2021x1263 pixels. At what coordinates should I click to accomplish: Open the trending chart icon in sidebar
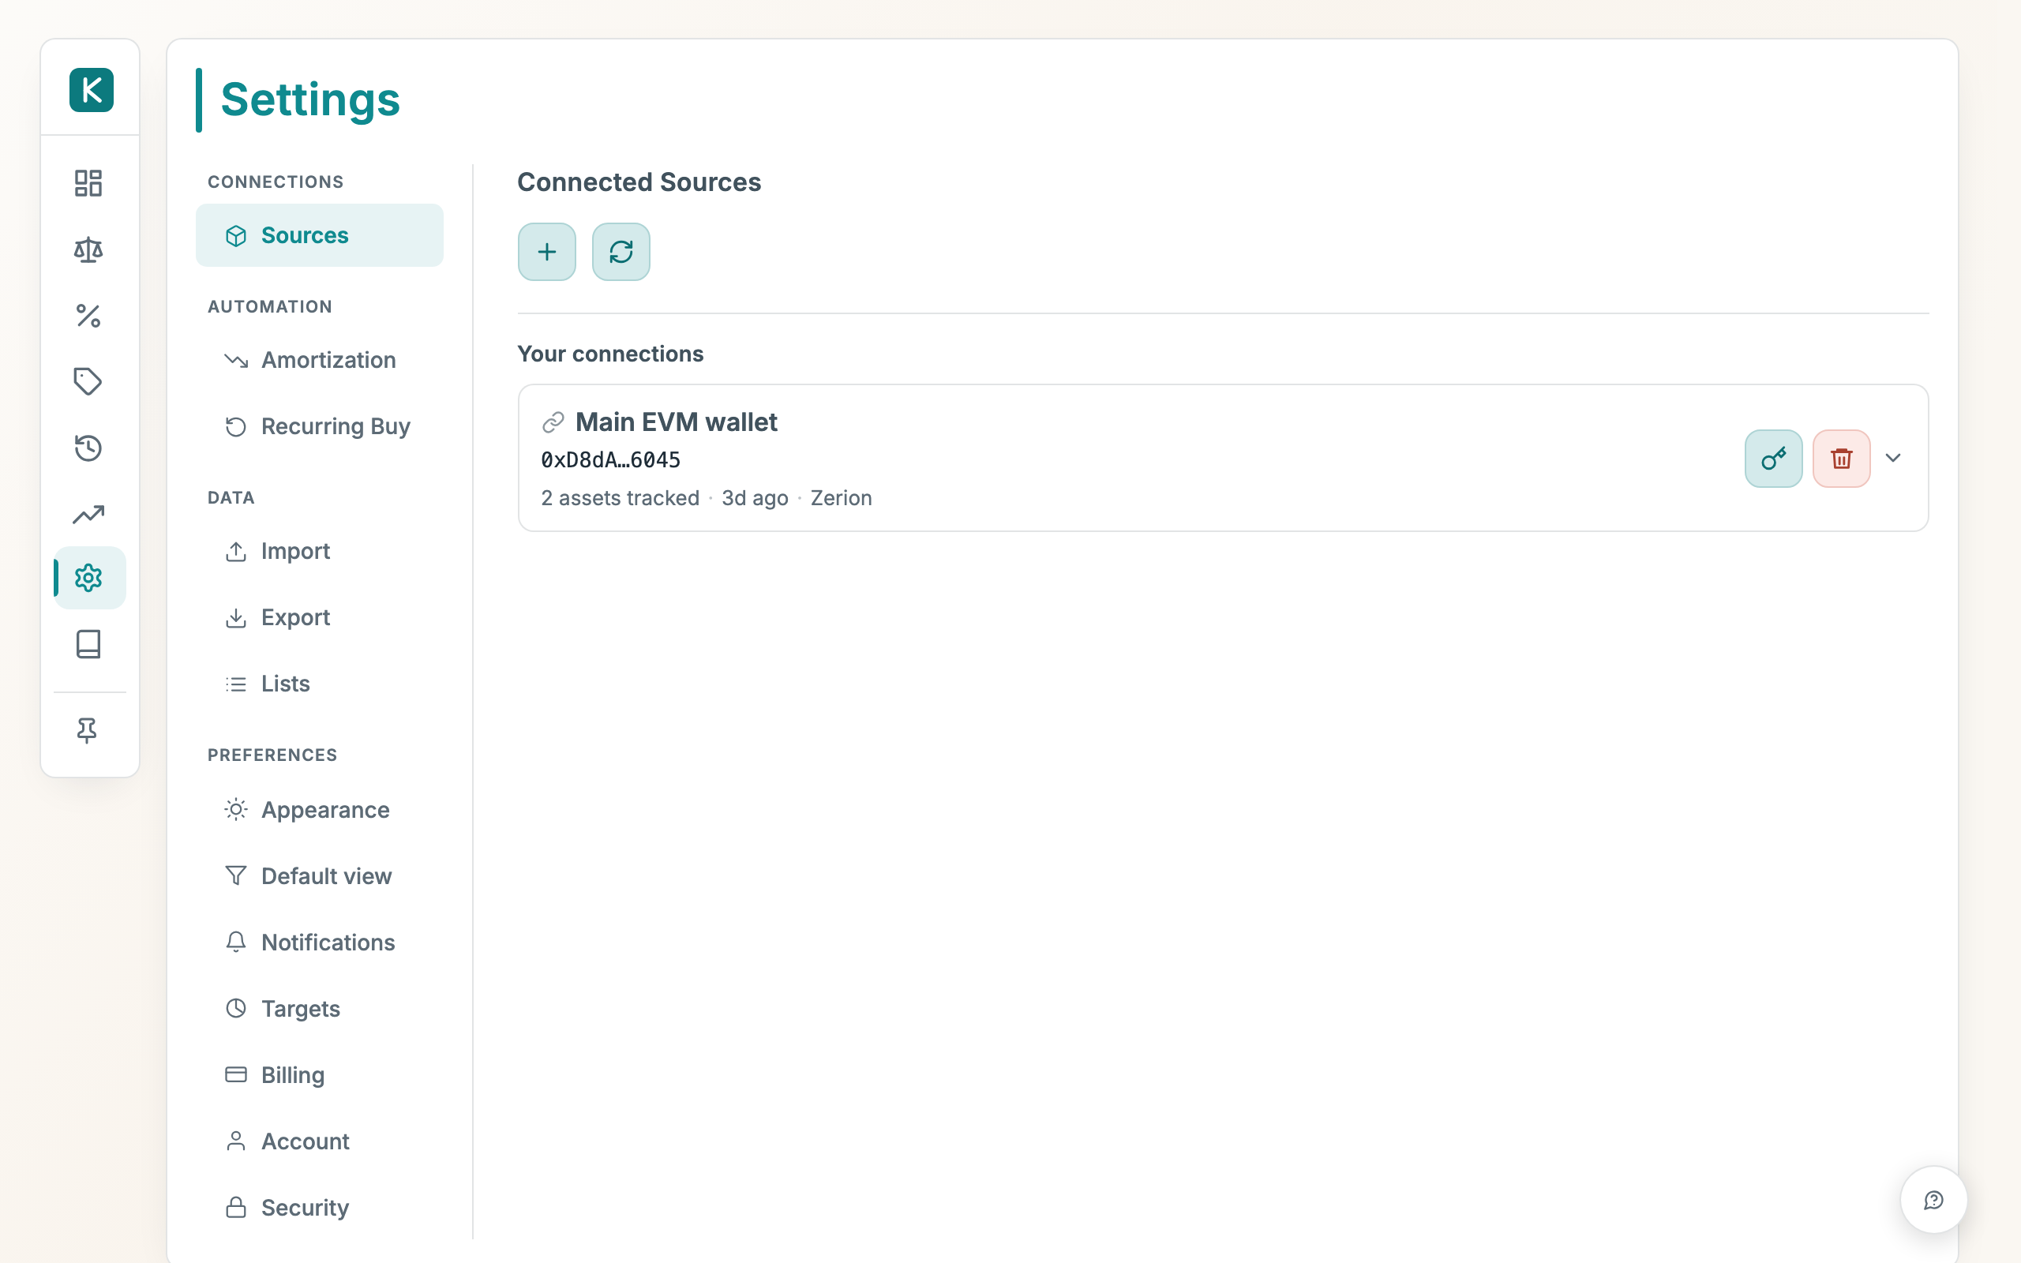(x=88, y=515)
